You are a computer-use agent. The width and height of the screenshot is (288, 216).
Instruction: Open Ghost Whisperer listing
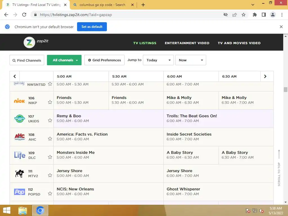pos(218,192)
